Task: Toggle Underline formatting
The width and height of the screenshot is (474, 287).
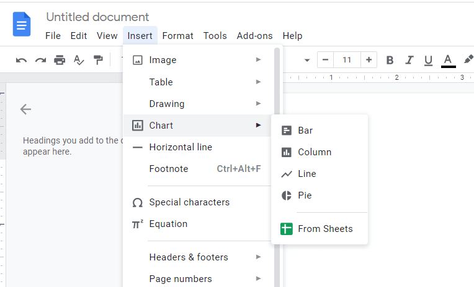Action: click(x=428, y=60)
